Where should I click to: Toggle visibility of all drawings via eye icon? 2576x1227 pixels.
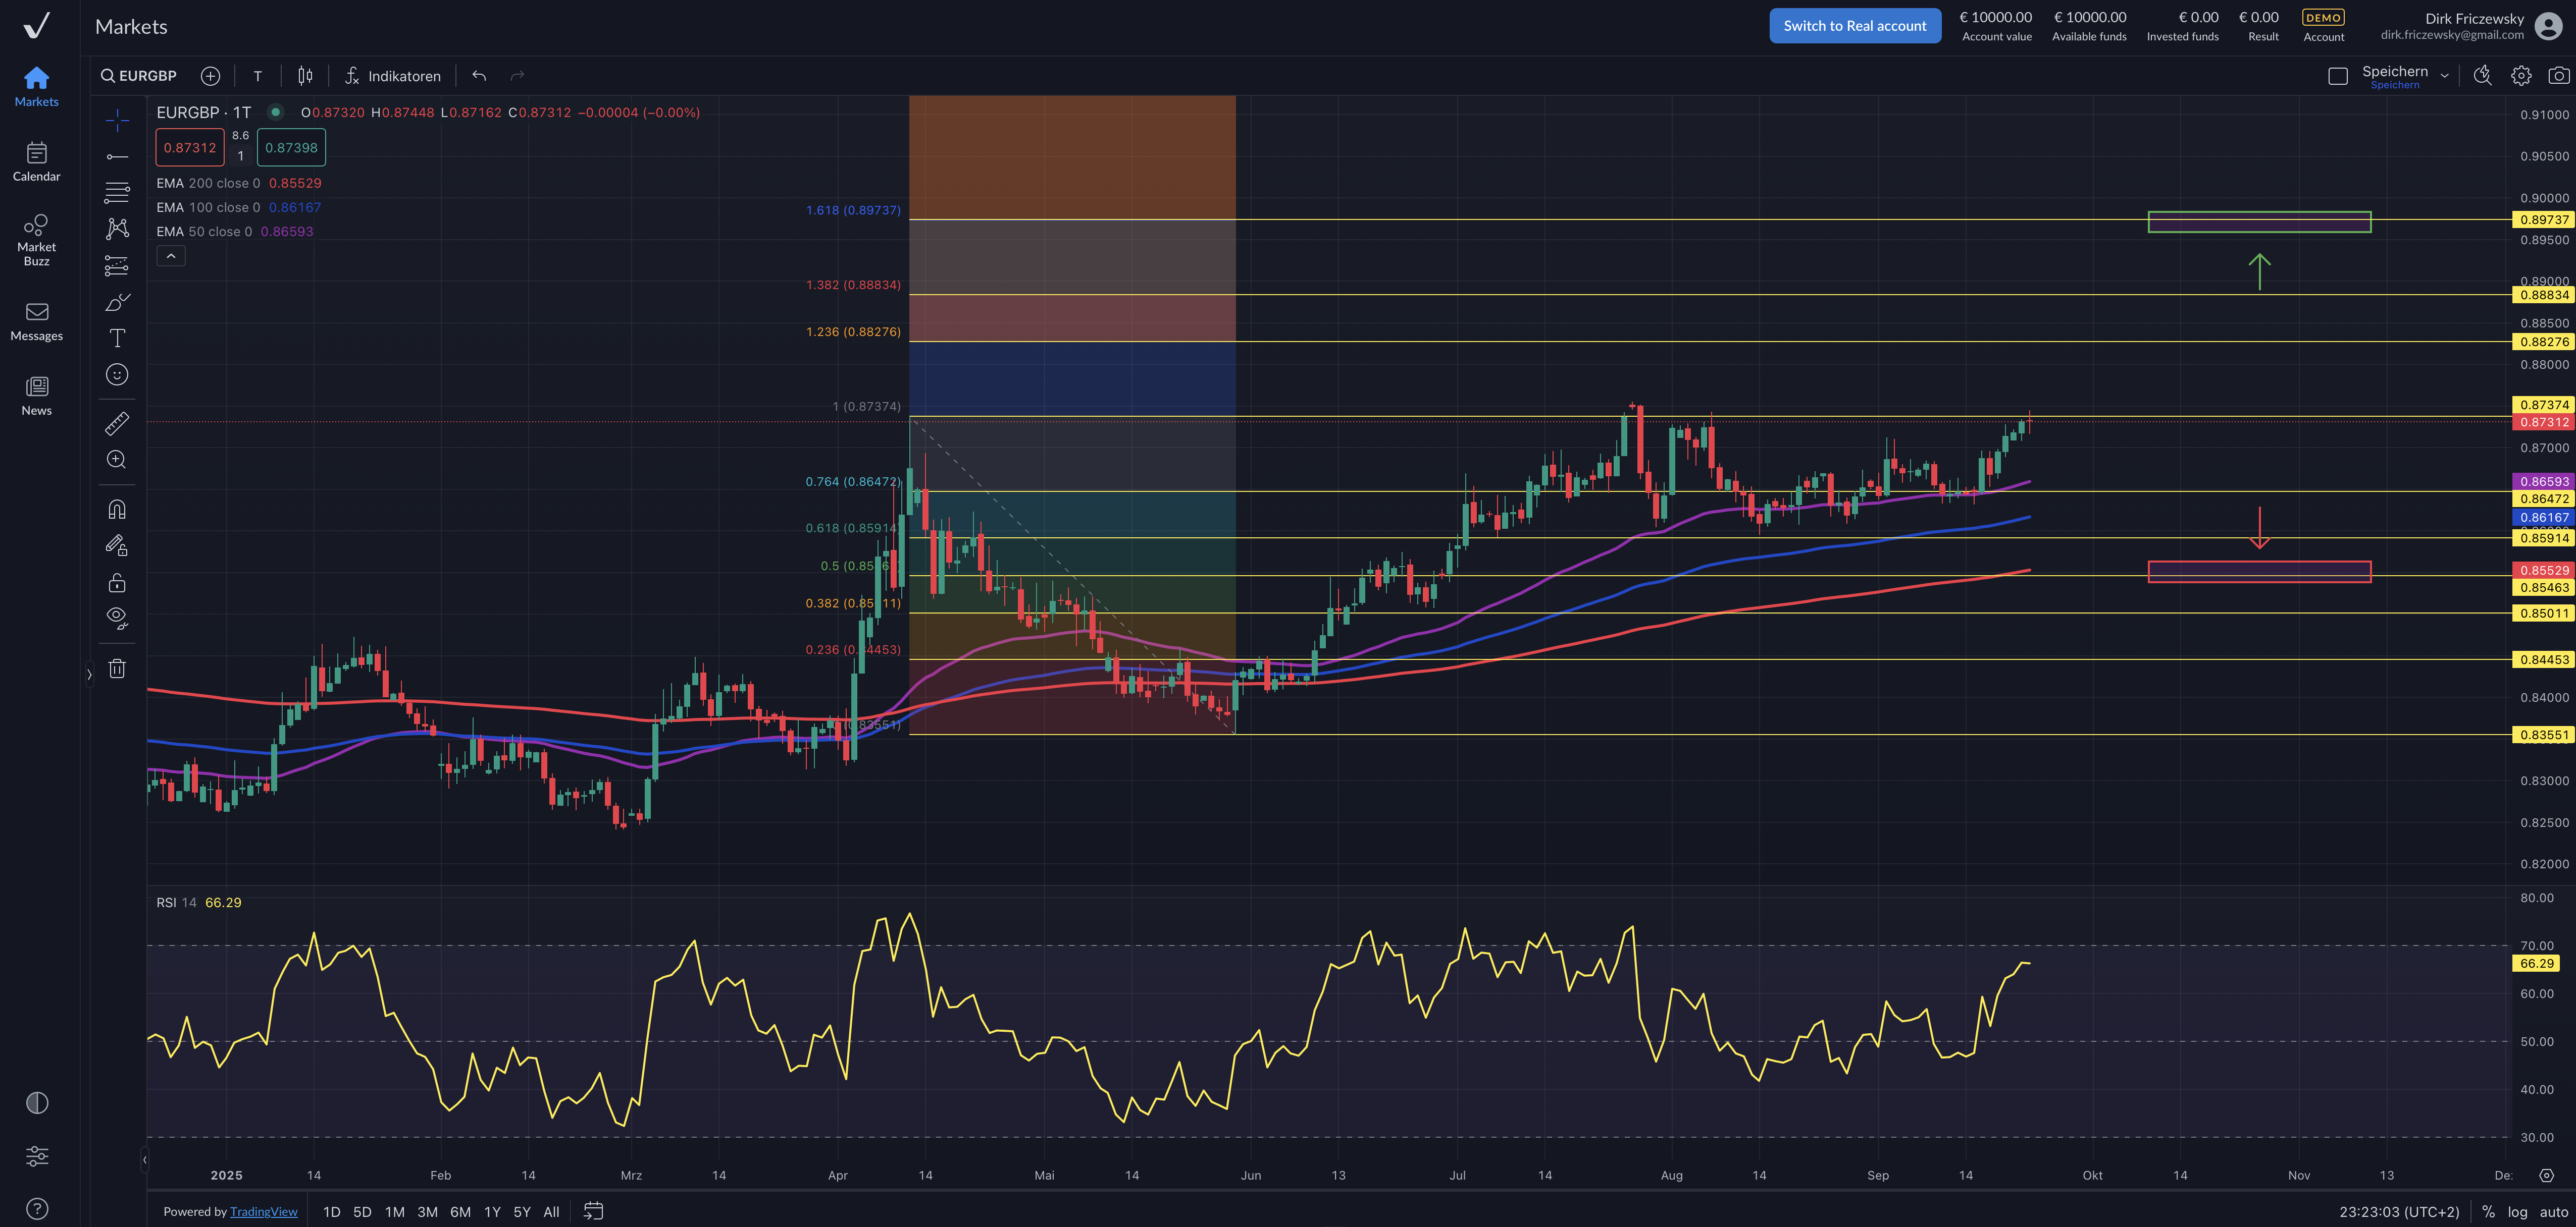point(117,617)
